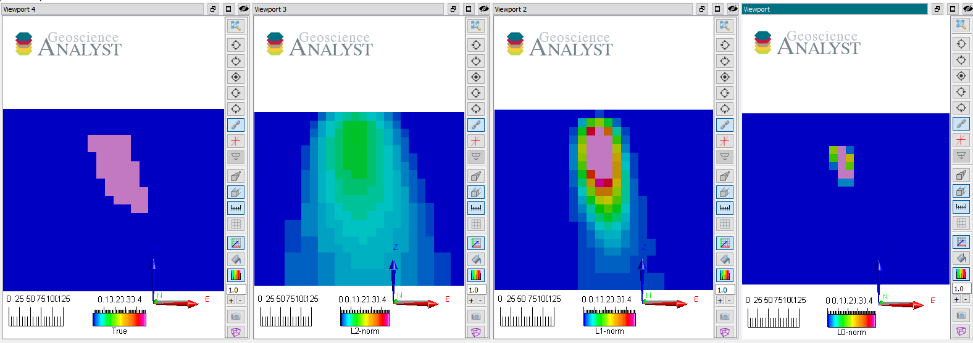Click the 3D axes icon in Viewport 4

click(x=236, y=243)
